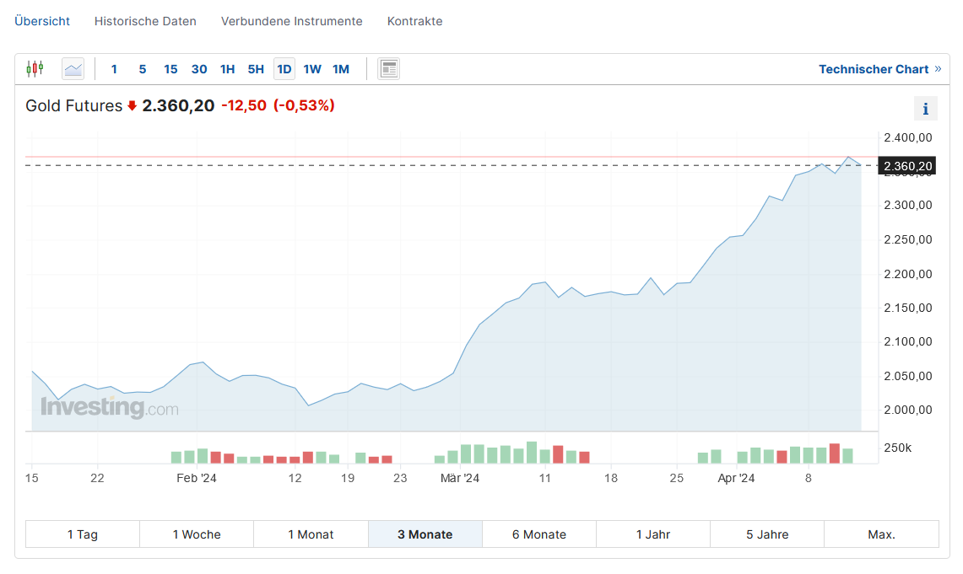The image size is (963, 574).
Task: Open the Kontrakte tab
Action: (414, 21)
